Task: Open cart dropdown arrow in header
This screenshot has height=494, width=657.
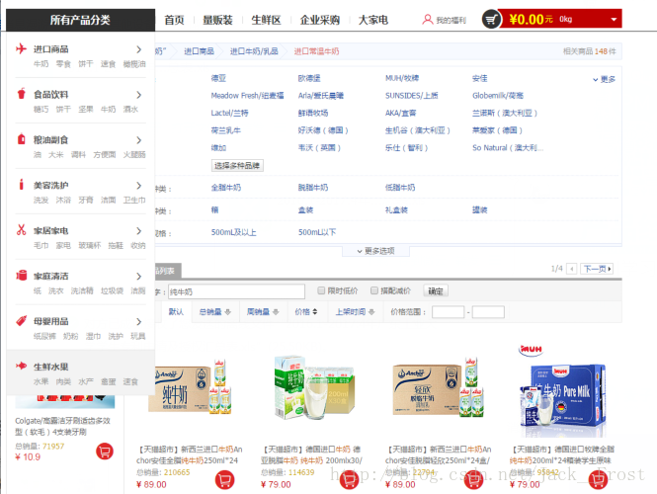Action: [614, 20]
